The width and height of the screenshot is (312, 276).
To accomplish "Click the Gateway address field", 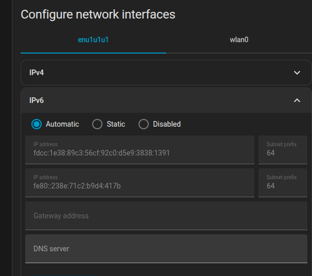I will click(x=166, y=216).
